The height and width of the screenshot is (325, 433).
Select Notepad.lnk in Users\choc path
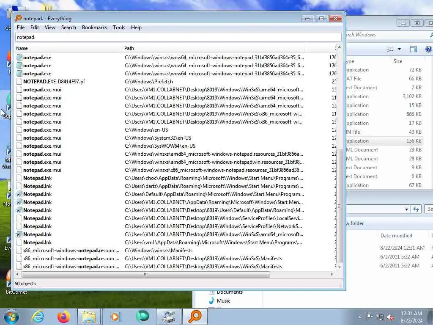37,178
